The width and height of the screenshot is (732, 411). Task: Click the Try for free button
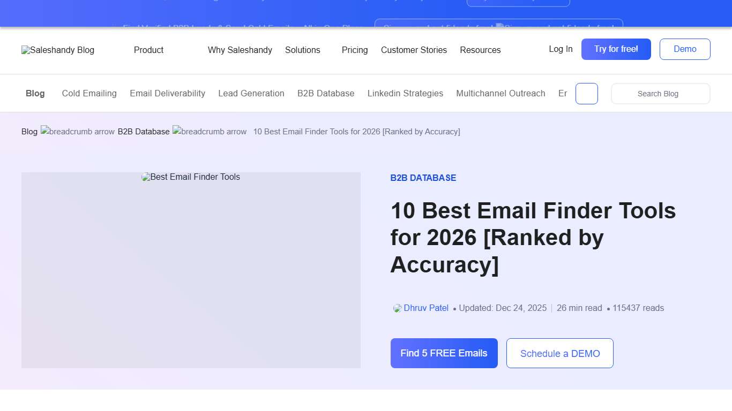pos(616,49)
